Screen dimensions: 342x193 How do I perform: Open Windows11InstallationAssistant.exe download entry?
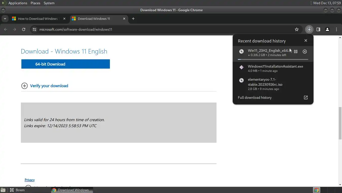(273, 68)
